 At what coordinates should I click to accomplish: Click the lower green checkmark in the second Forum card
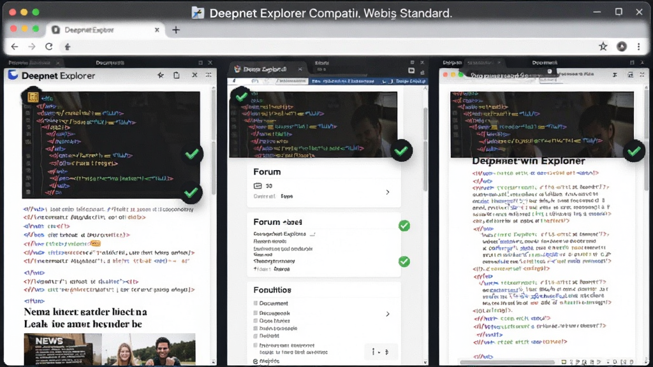pyautogui.click(x=404, y=262)
